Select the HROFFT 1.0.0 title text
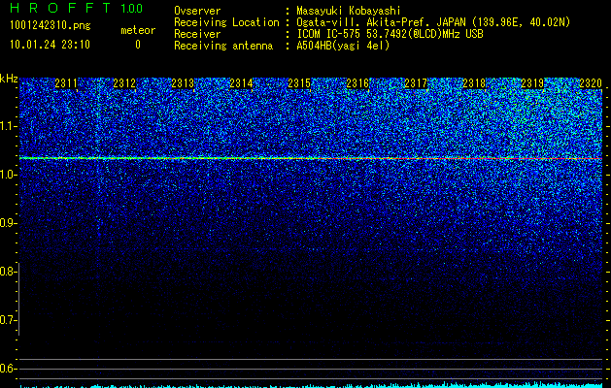The width and height of the screenshot is (611, 388). click(x=76, y=8)
